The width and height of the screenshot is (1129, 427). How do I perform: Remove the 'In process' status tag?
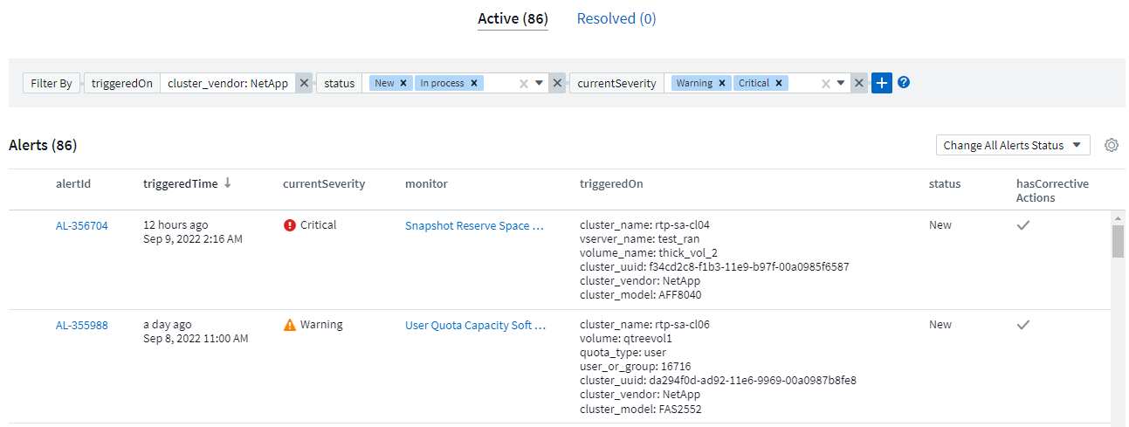coord(473,83)
